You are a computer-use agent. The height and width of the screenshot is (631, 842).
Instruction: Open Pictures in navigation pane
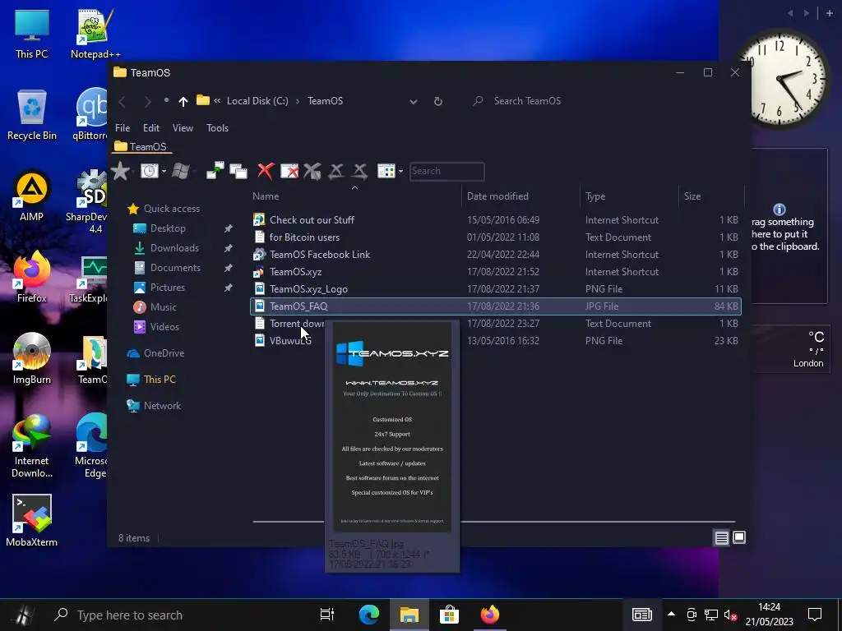point(159,288)
